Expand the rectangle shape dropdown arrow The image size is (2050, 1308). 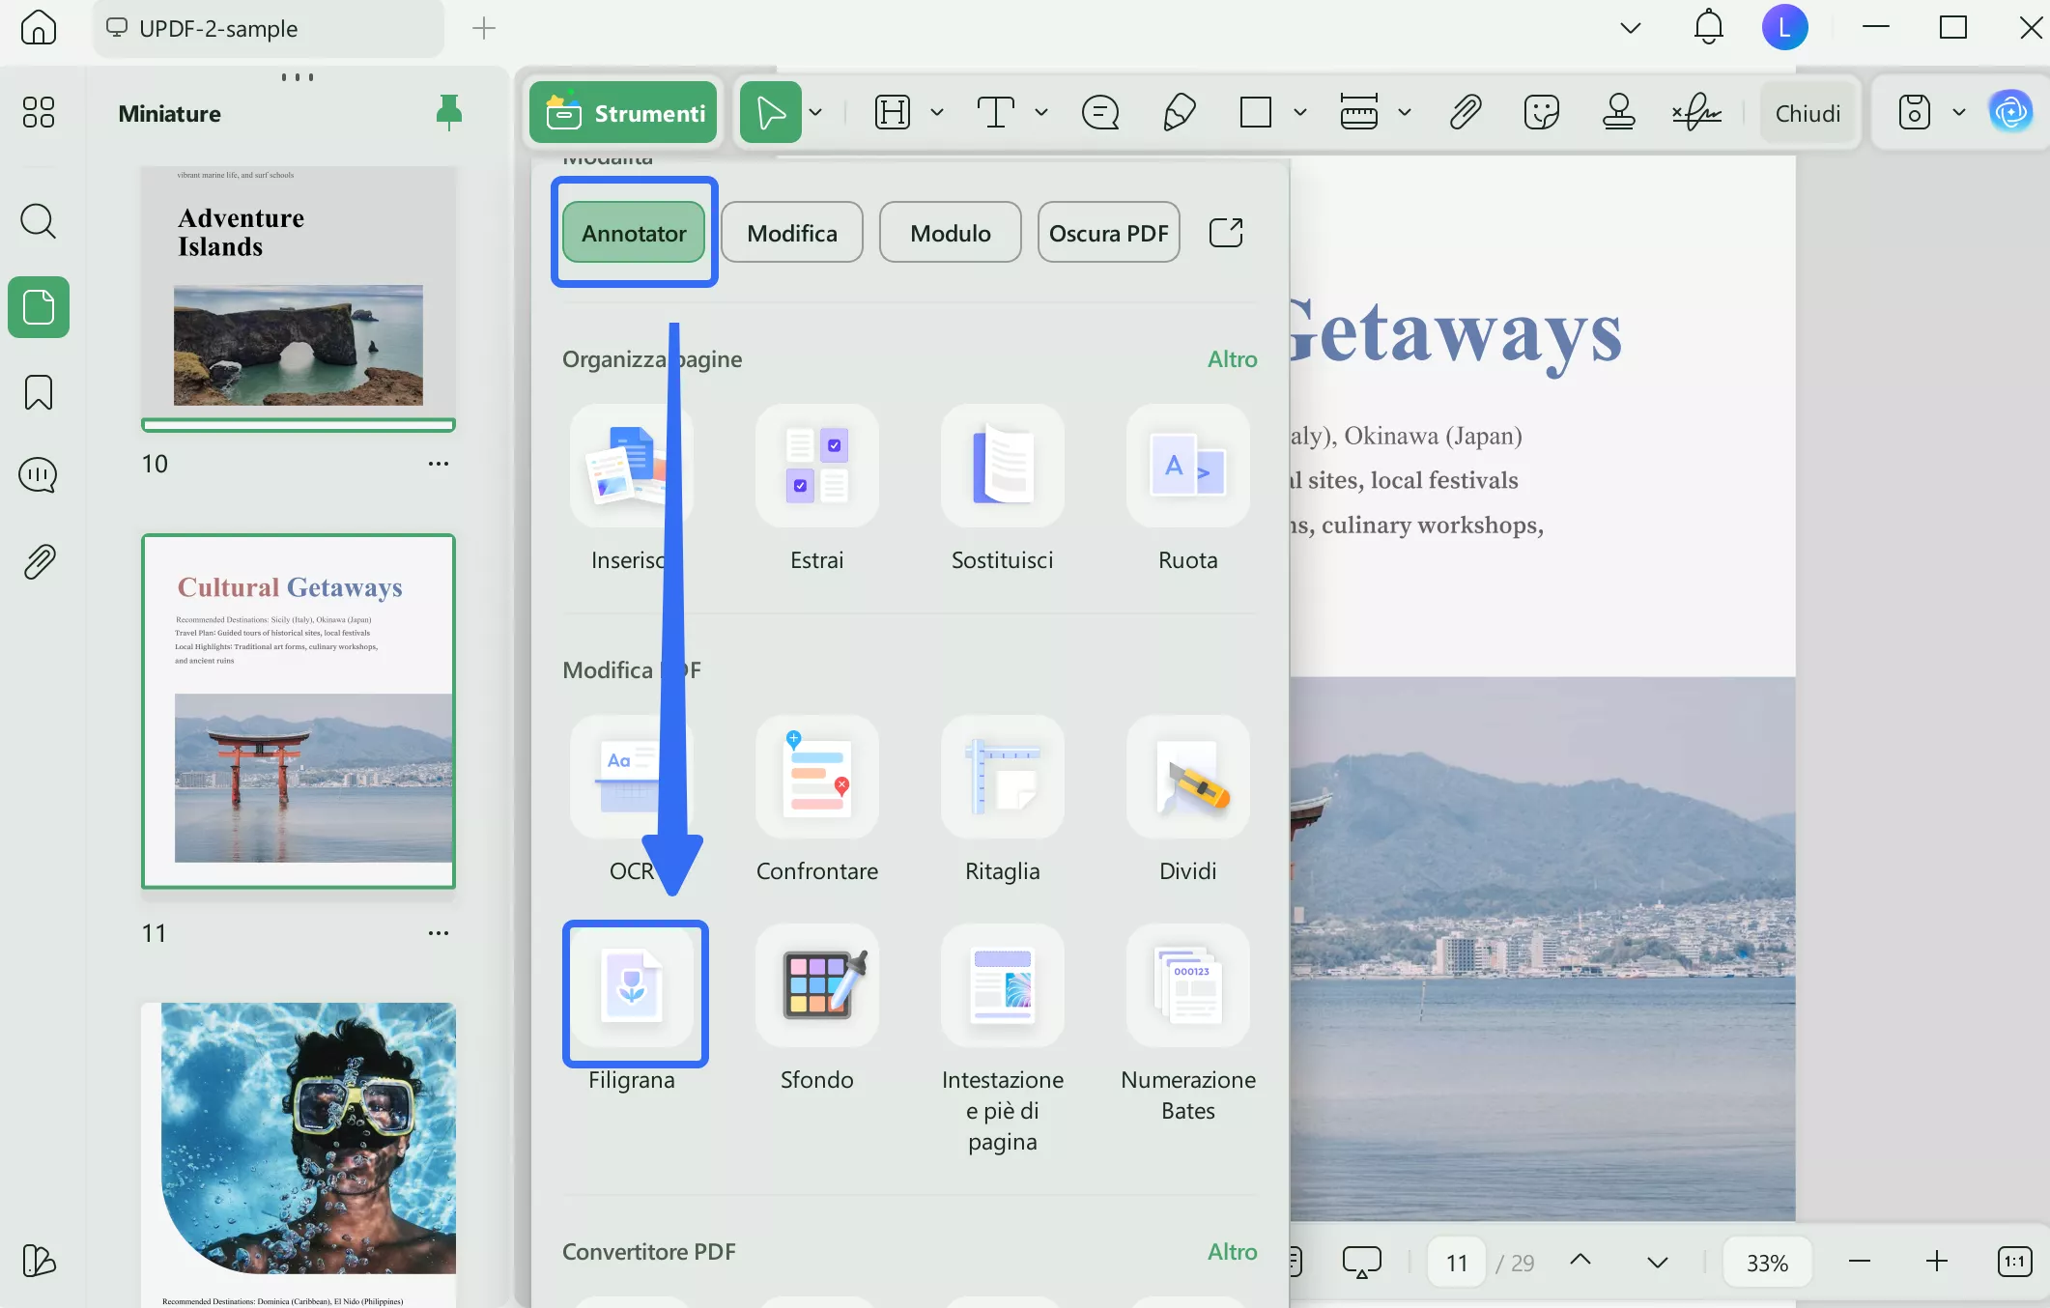coord(1300,113)
